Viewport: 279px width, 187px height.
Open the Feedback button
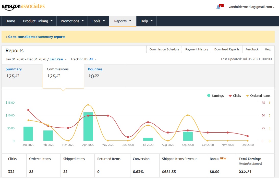pos(252,49)
